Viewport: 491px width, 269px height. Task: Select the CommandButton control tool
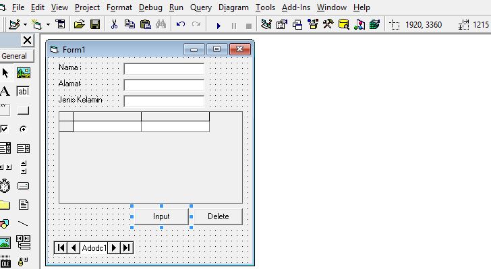coord(23,111)
